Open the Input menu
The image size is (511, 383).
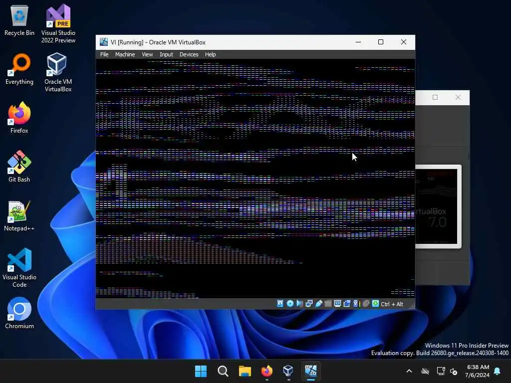[166, 54]
